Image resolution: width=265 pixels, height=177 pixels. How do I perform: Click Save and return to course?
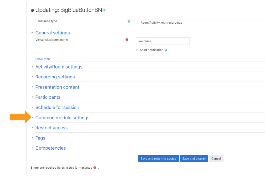[x=158, y=159]
